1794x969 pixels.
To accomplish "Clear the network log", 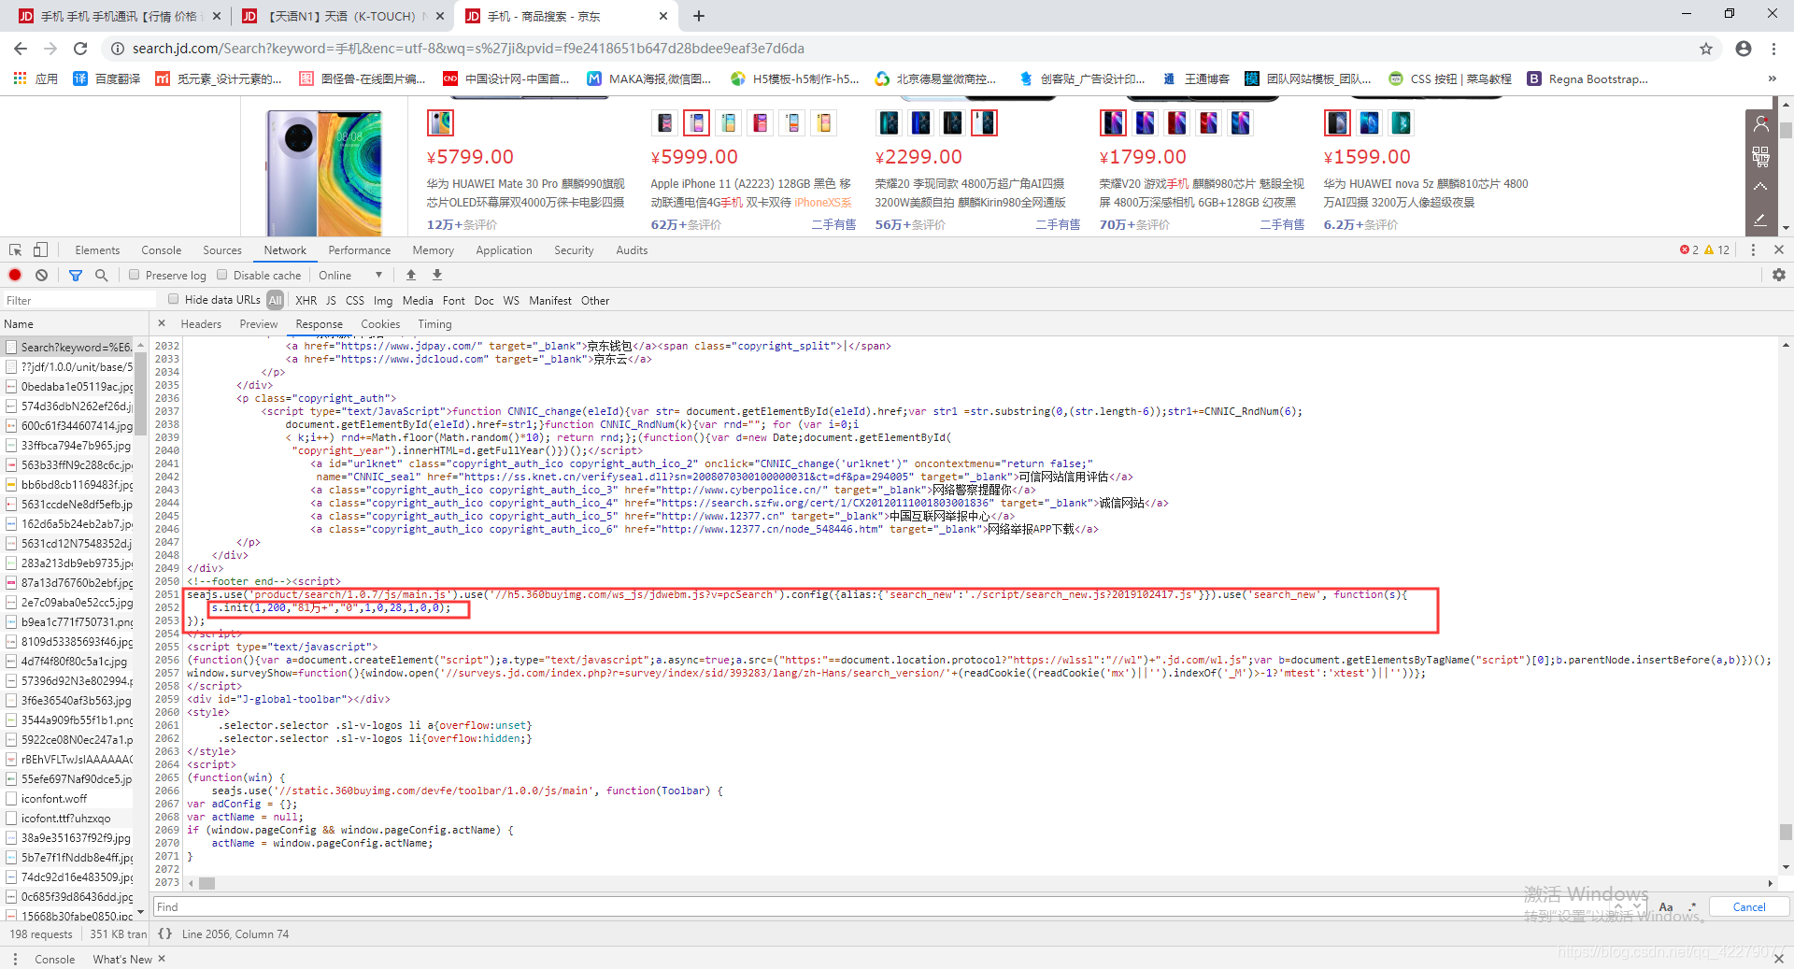I will tap(41, 275).
